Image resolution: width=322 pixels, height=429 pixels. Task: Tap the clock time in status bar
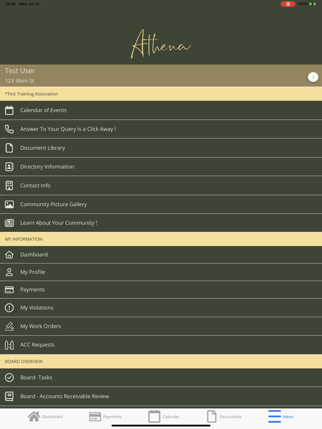tap(11, 4)
